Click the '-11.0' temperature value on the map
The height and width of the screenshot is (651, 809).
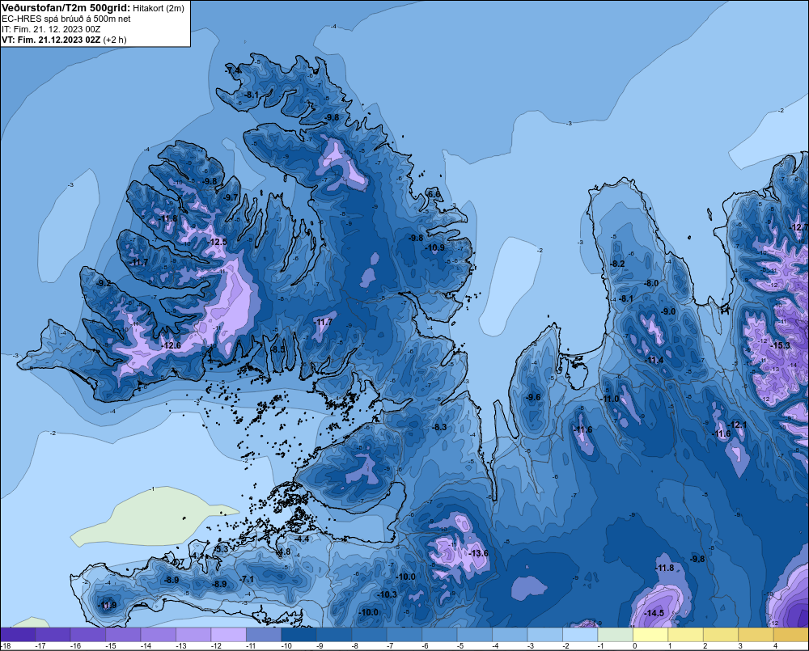click(x=610, y=399)
